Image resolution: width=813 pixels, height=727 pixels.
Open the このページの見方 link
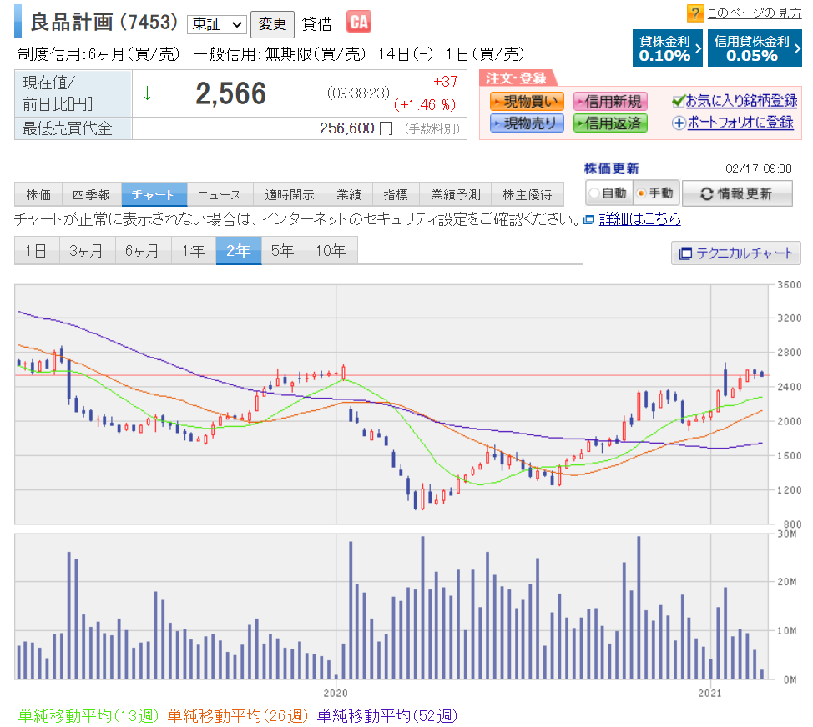coord(754,13)
